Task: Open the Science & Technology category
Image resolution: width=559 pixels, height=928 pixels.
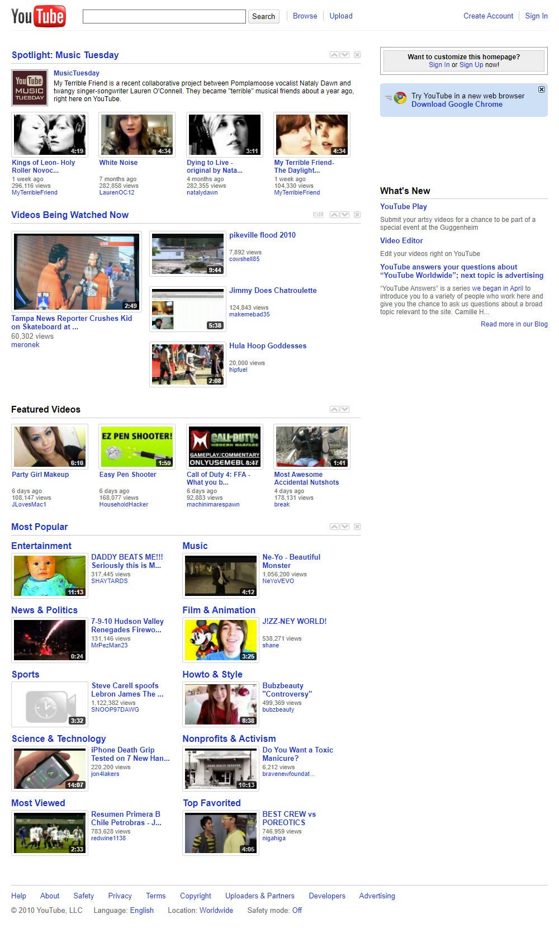Action: [59, 739]
